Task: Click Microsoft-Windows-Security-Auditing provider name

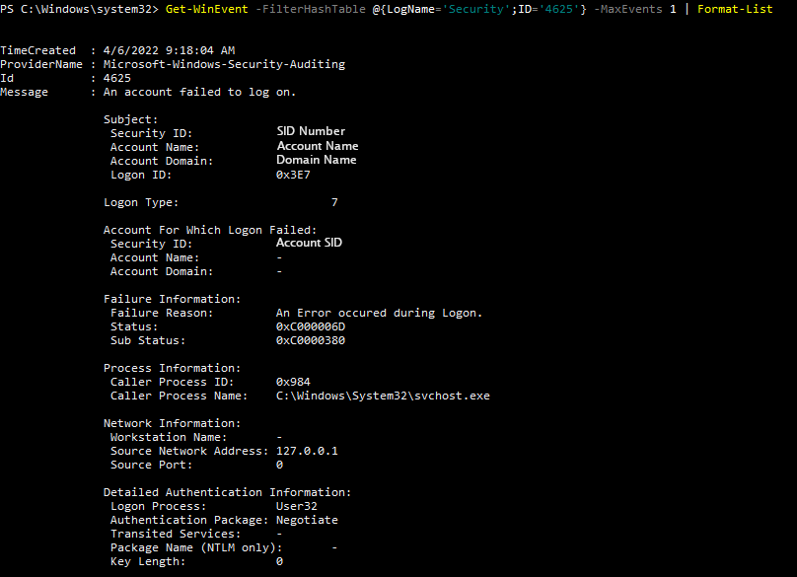Action: point(224,64)
